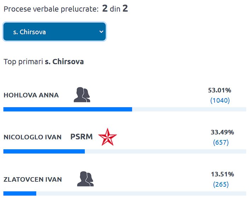The height and width of the screenshot is (205, 249).
Task: Click the Top primari s. Chirsova heading
Action: [x=44, y=62]
